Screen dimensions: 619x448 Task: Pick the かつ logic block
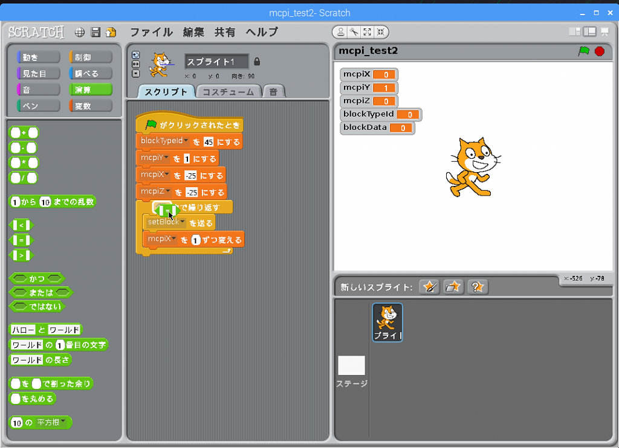(37, 278)
